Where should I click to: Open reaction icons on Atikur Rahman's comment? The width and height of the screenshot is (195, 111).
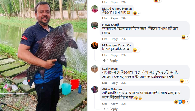181,102
